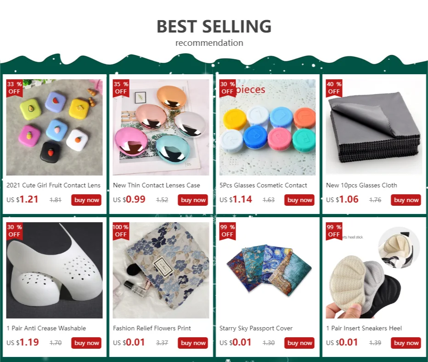View the flower print cosmetic bag image
Viewport: 428px width, 362px height.
[161, 270]
